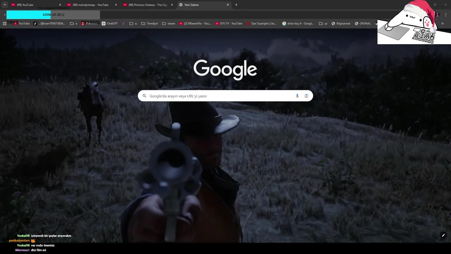Screen dimensions: 451x254
Task: Click the cyan donation progress bar
Action: point(29,15)
